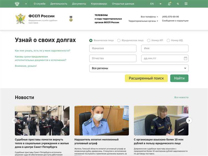
Task: Focus the Отчество input field
Action: click(113, 58)
